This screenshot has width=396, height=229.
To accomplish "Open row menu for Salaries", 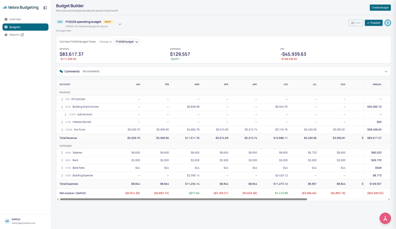I will 62,153.
